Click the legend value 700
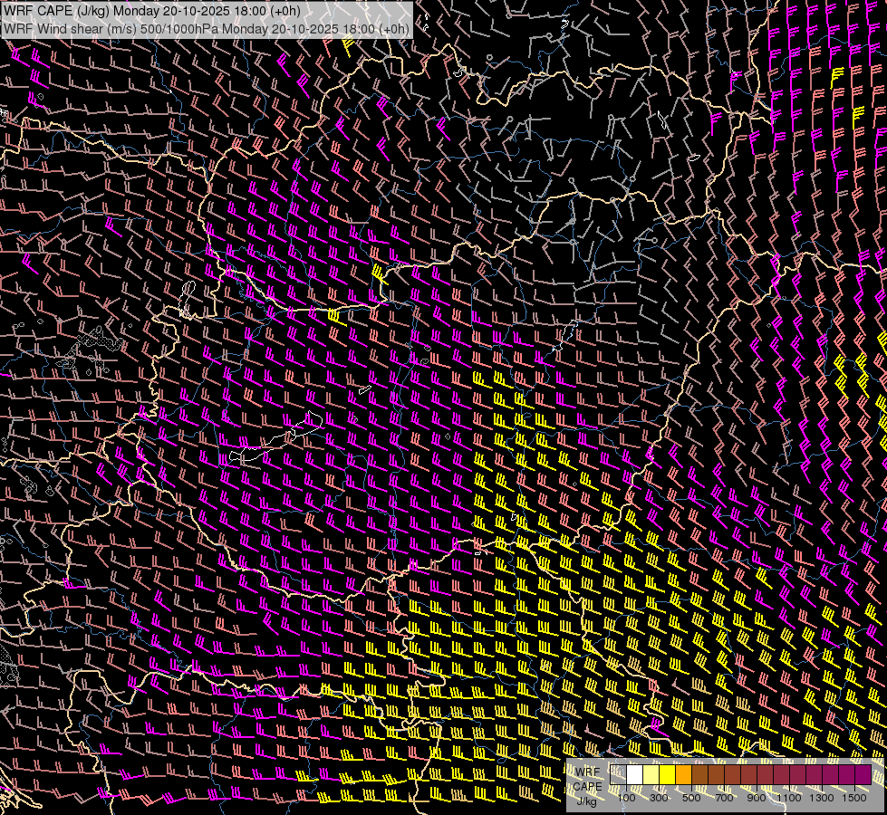 (724, 798)
